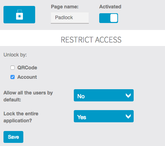Uncheck the Account checkbox
The width and height of the screenshot is (165, 146).
13,77
